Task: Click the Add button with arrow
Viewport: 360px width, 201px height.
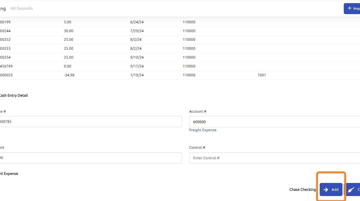Action: (x=331, y=189)
